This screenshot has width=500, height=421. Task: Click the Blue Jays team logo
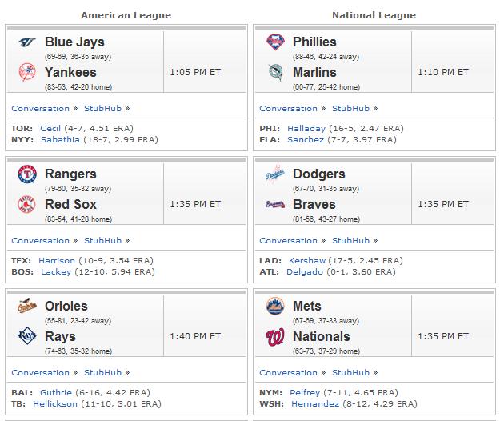point(27,42)
